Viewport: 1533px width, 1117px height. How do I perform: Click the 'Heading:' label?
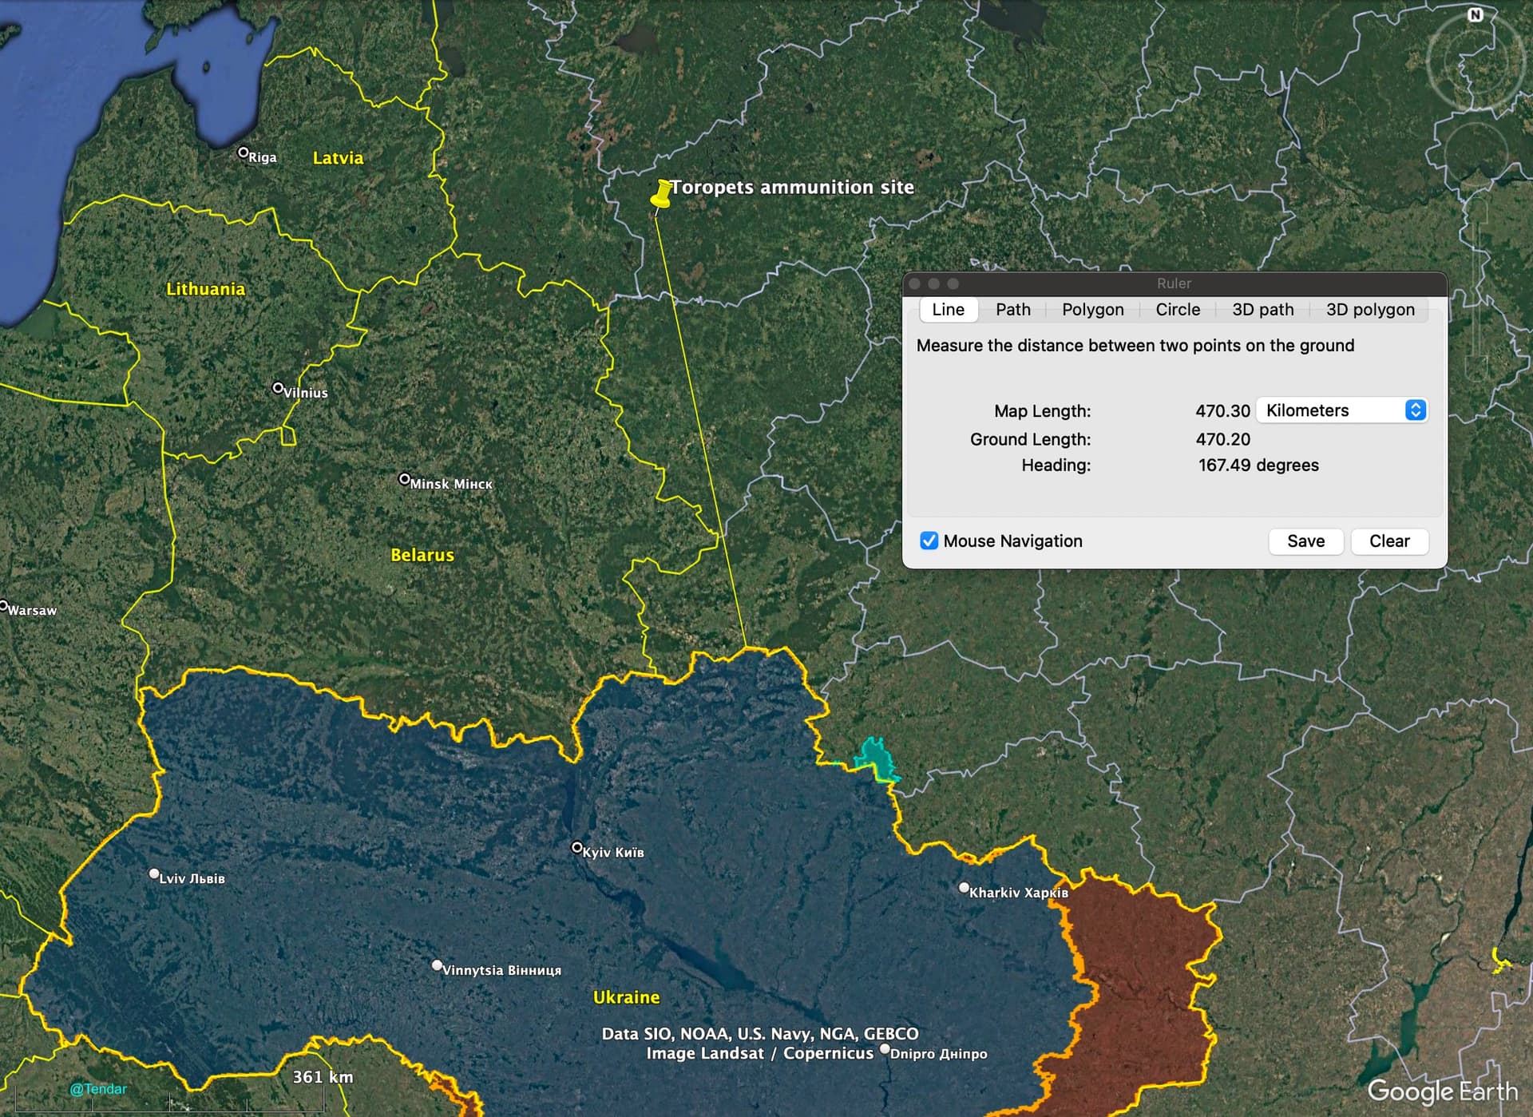(x=1056, y=465)
